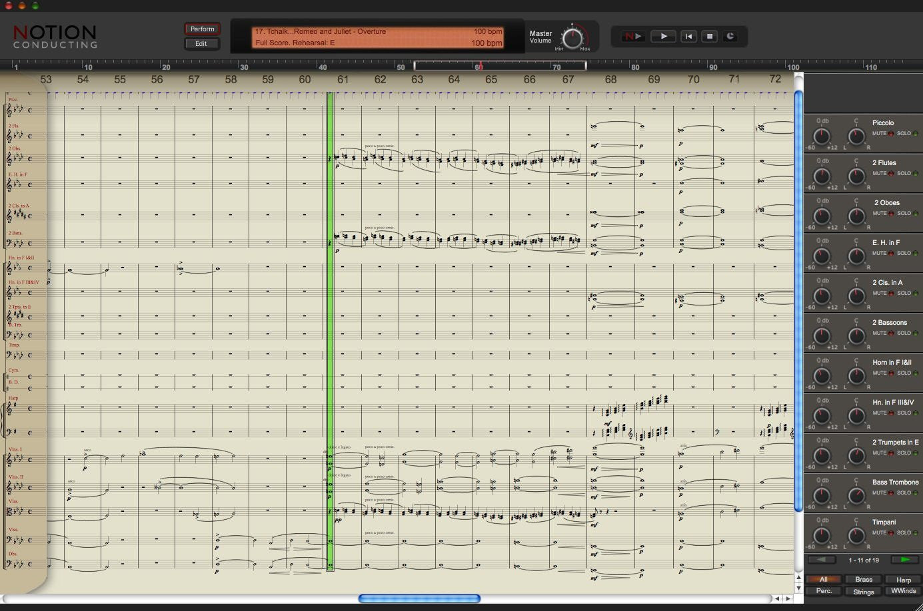This screenshot has width=923, height=611.
Task: Show only Strings in the mixer
Action: pos(863,592)
